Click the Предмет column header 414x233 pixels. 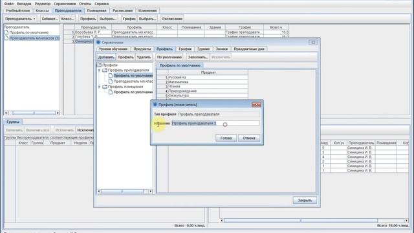208,72
